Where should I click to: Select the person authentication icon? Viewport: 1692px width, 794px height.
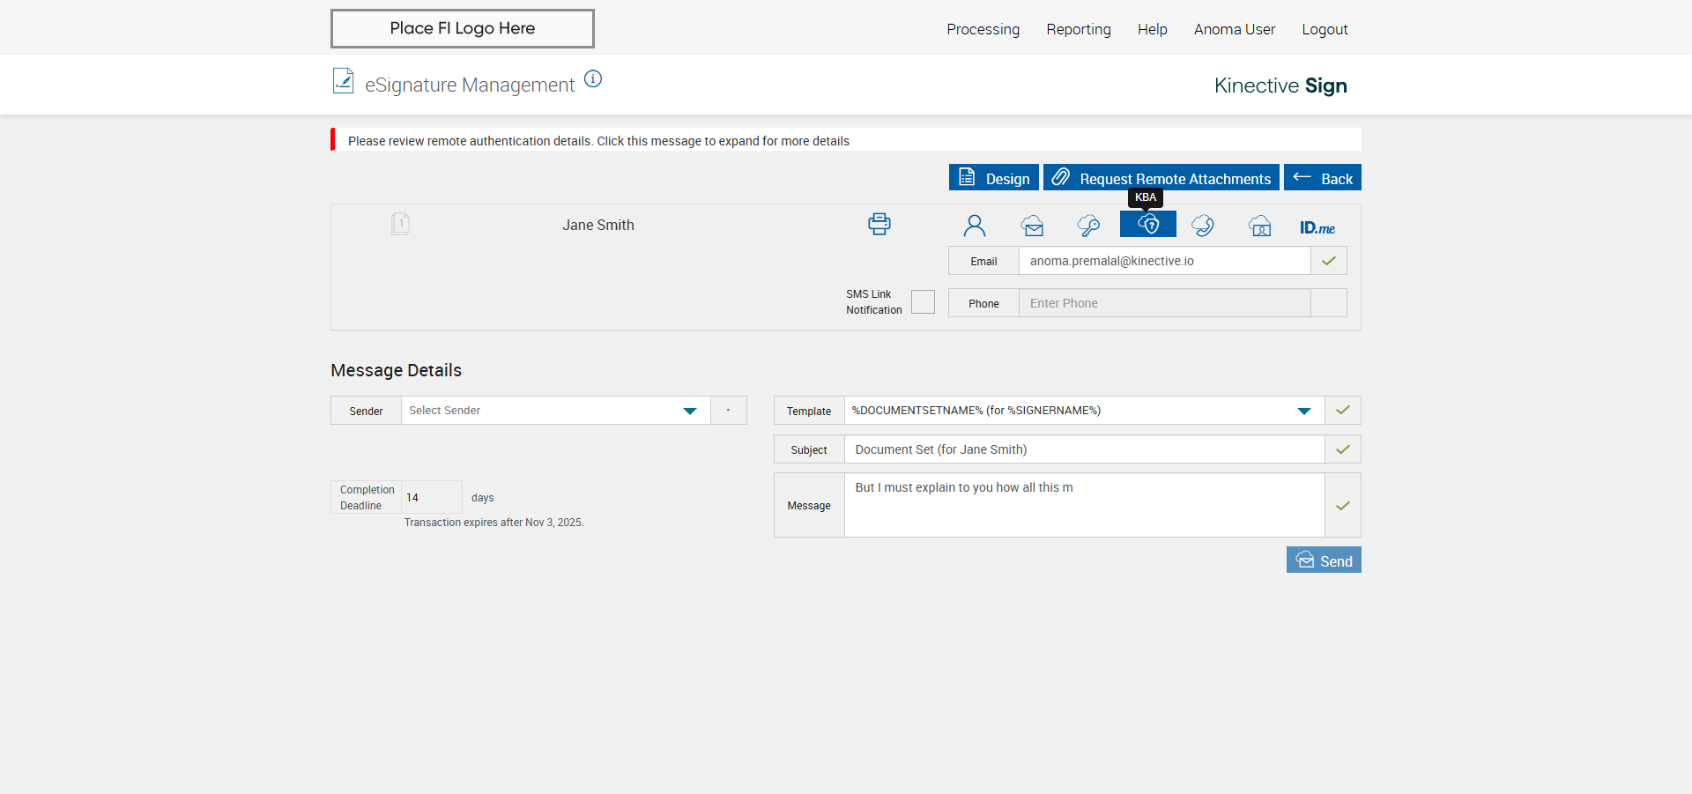(974, 226)
